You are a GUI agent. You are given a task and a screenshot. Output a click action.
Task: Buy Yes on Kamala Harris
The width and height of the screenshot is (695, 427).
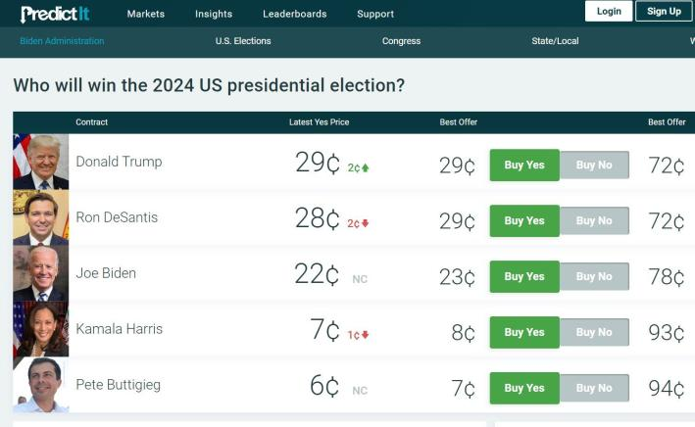click(x=524, y=333)
